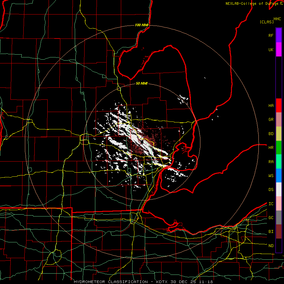The image size is (284, 284).
Task: Select the GC gray legend swatch
Action: tap(279, 217)
